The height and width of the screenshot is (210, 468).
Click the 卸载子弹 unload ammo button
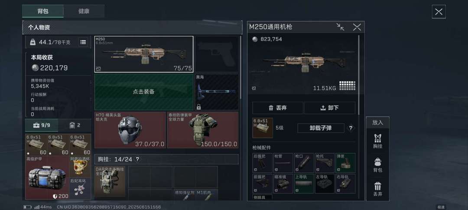pos(321,128)
